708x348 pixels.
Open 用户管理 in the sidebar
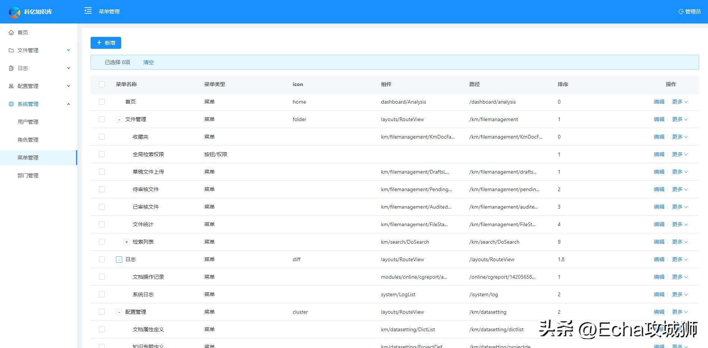tap(28, 122)
